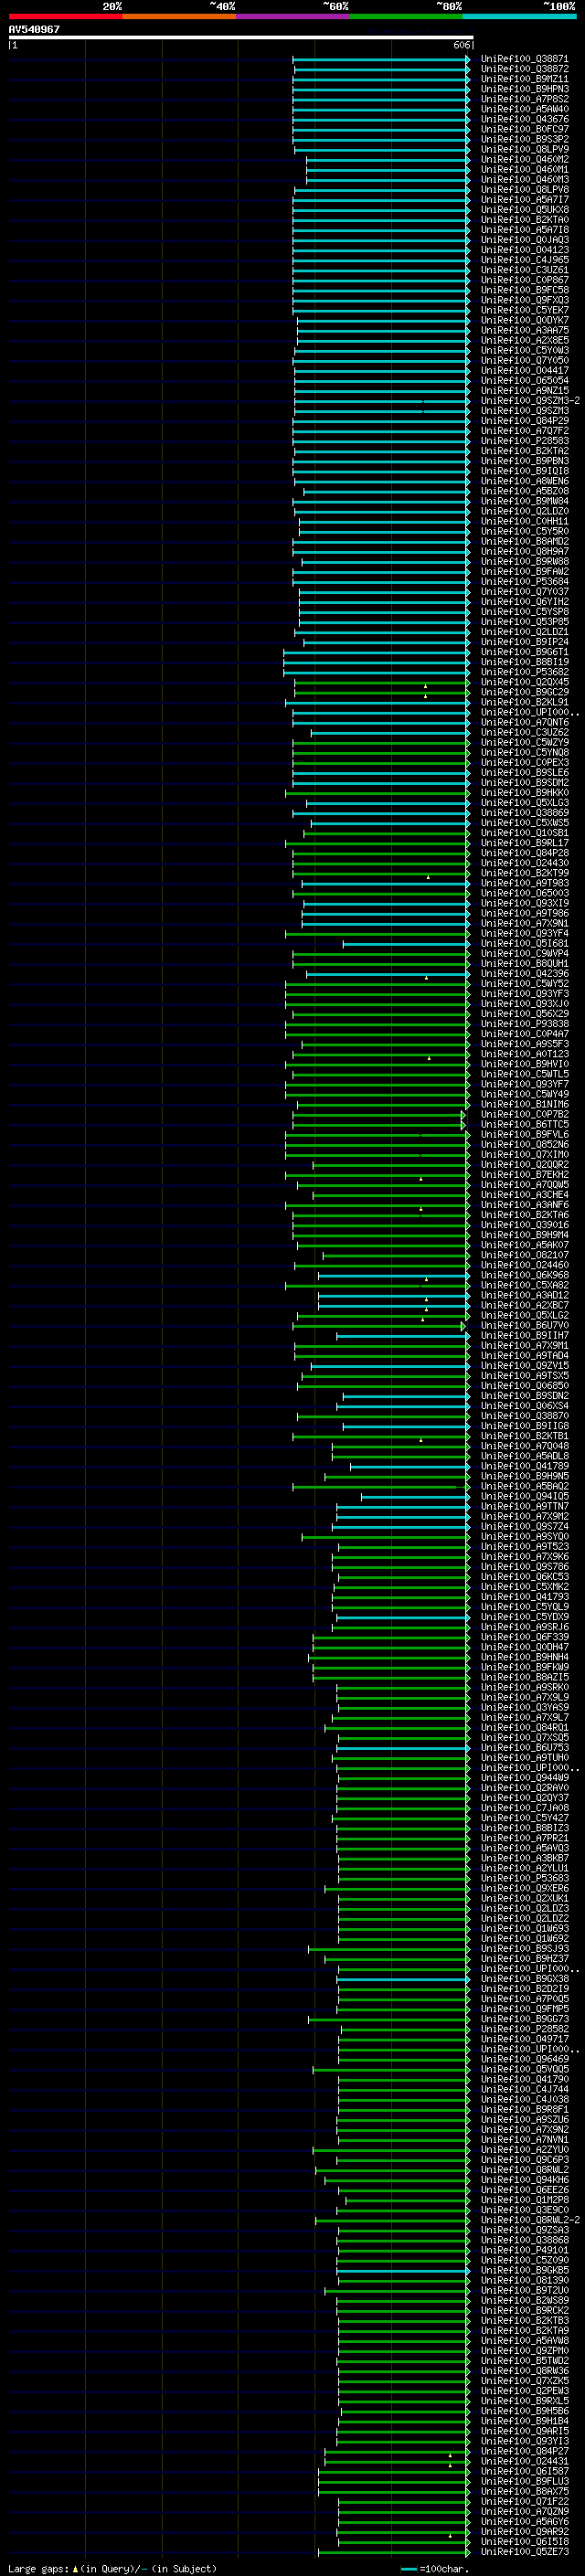
Task: Click the purple ~60% identity legend segment
Action: [293, 16]
